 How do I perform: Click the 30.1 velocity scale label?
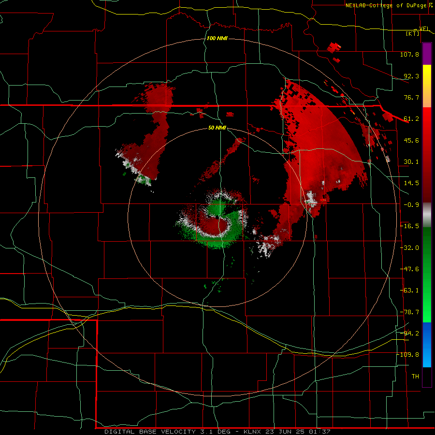point(411,162)
